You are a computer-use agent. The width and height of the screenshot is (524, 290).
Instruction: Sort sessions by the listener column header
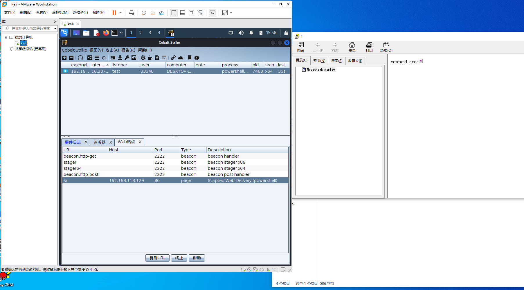click(125, 65)
